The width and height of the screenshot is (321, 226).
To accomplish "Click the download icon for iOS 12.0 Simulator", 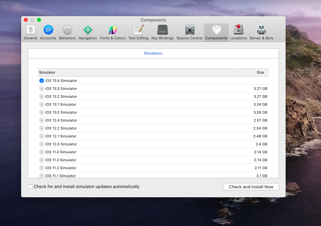I will point(42,144).
